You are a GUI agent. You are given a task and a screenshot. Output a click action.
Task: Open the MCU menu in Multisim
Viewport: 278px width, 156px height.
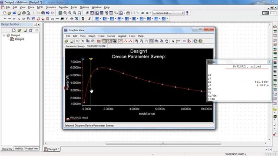click(x=40, y=7)
